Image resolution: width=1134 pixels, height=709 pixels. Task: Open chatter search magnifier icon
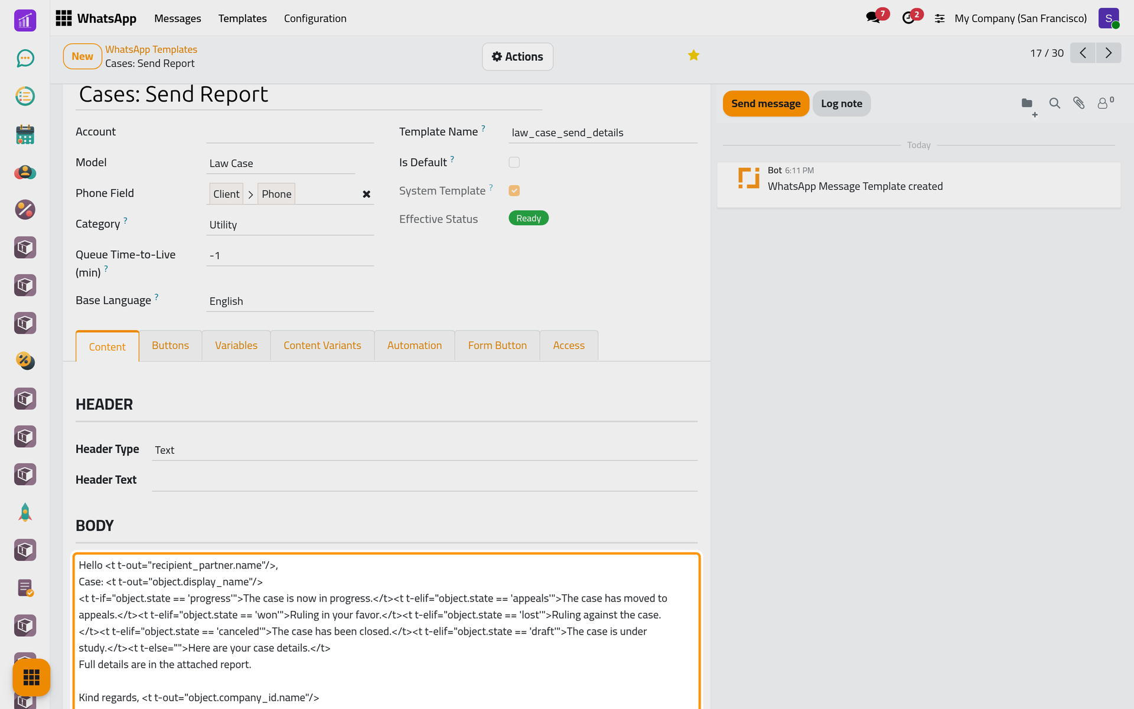click(1054, 103)
